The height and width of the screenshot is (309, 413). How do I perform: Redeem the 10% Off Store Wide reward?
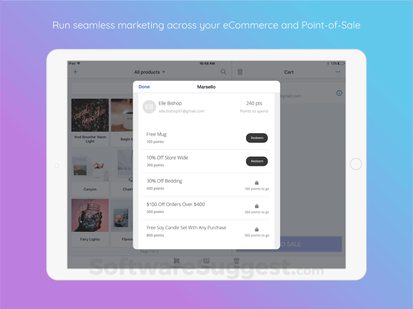[257, 161]
